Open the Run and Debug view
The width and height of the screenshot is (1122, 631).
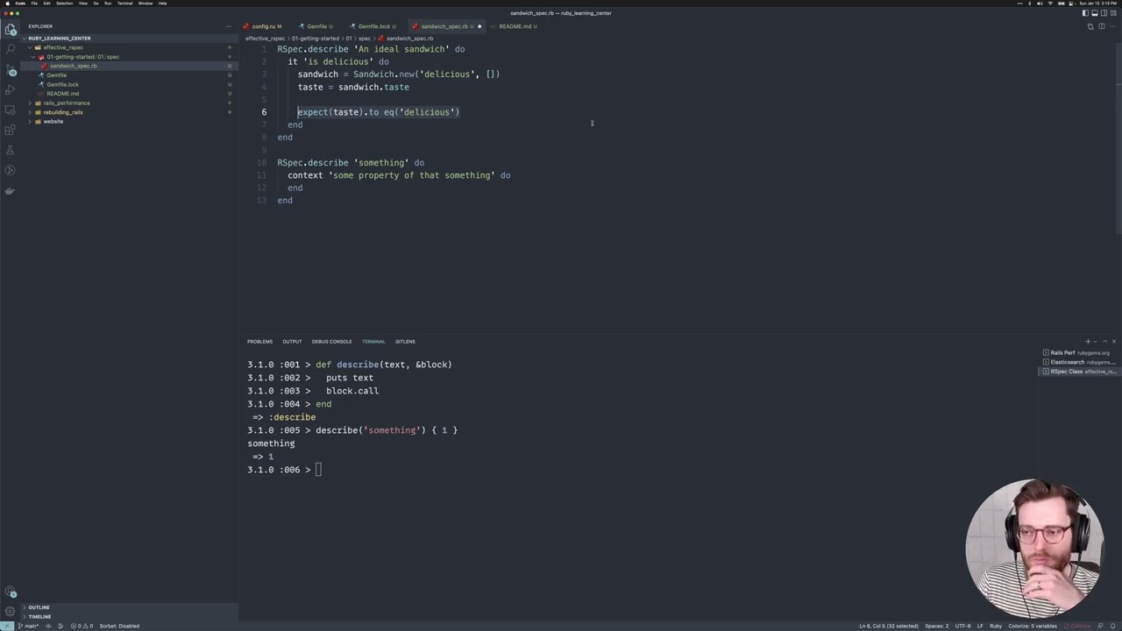(x=10, y=89)
